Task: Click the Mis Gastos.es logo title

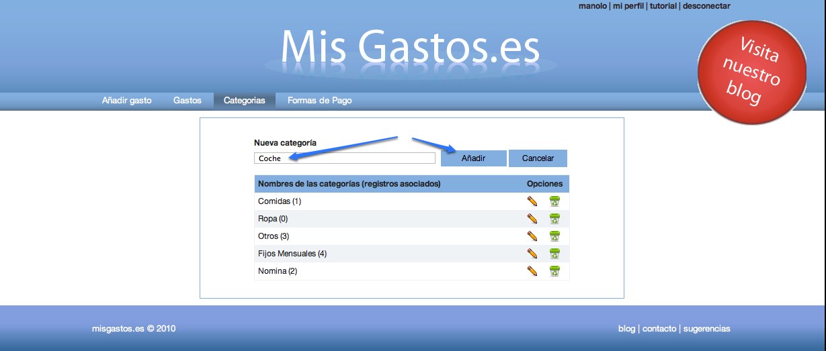Action: point(410,47)
